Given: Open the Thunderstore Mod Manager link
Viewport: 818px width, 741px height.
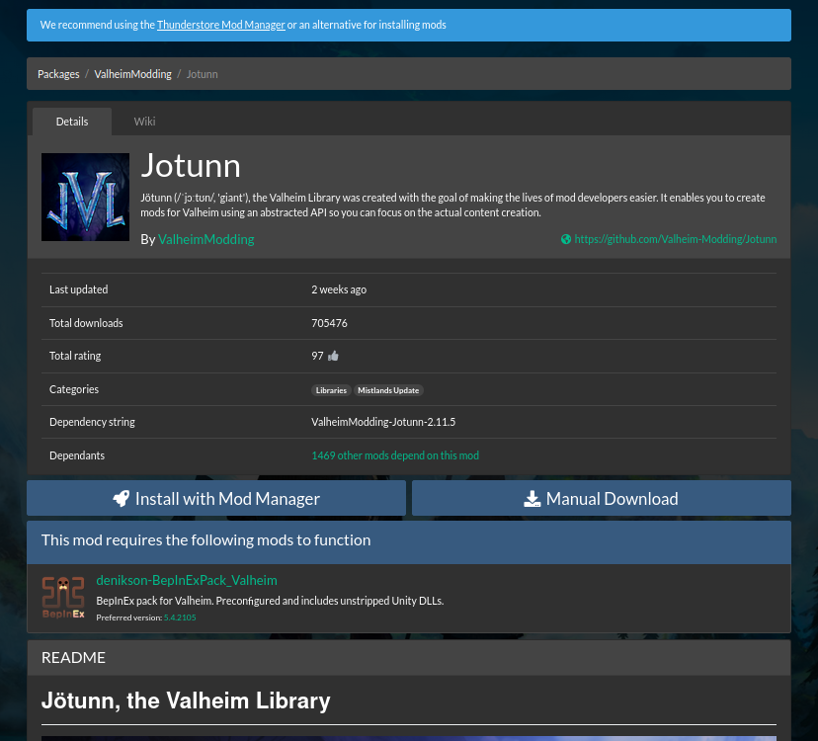Looking at the screenshot, I should coord(220,25).
